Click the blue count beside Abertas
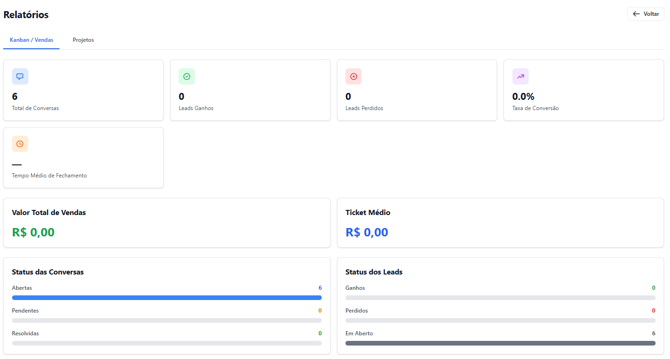 pyautogui.click(x=320, y=287)
